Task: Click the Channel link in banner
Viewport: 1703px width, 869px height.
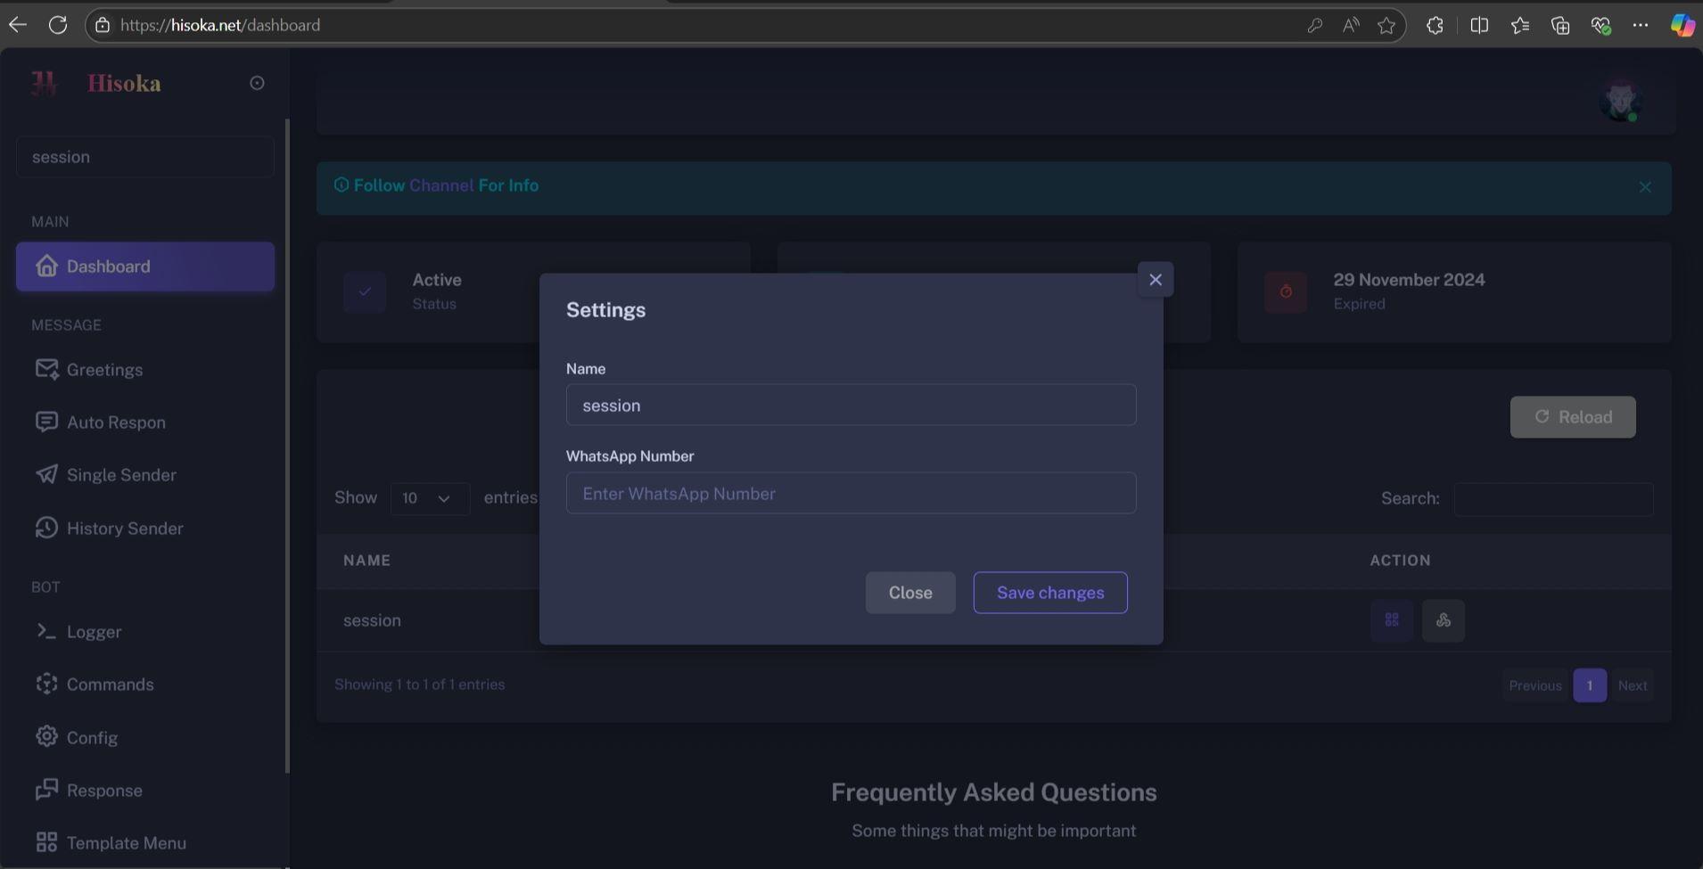Action: click(x=441, y=185)
